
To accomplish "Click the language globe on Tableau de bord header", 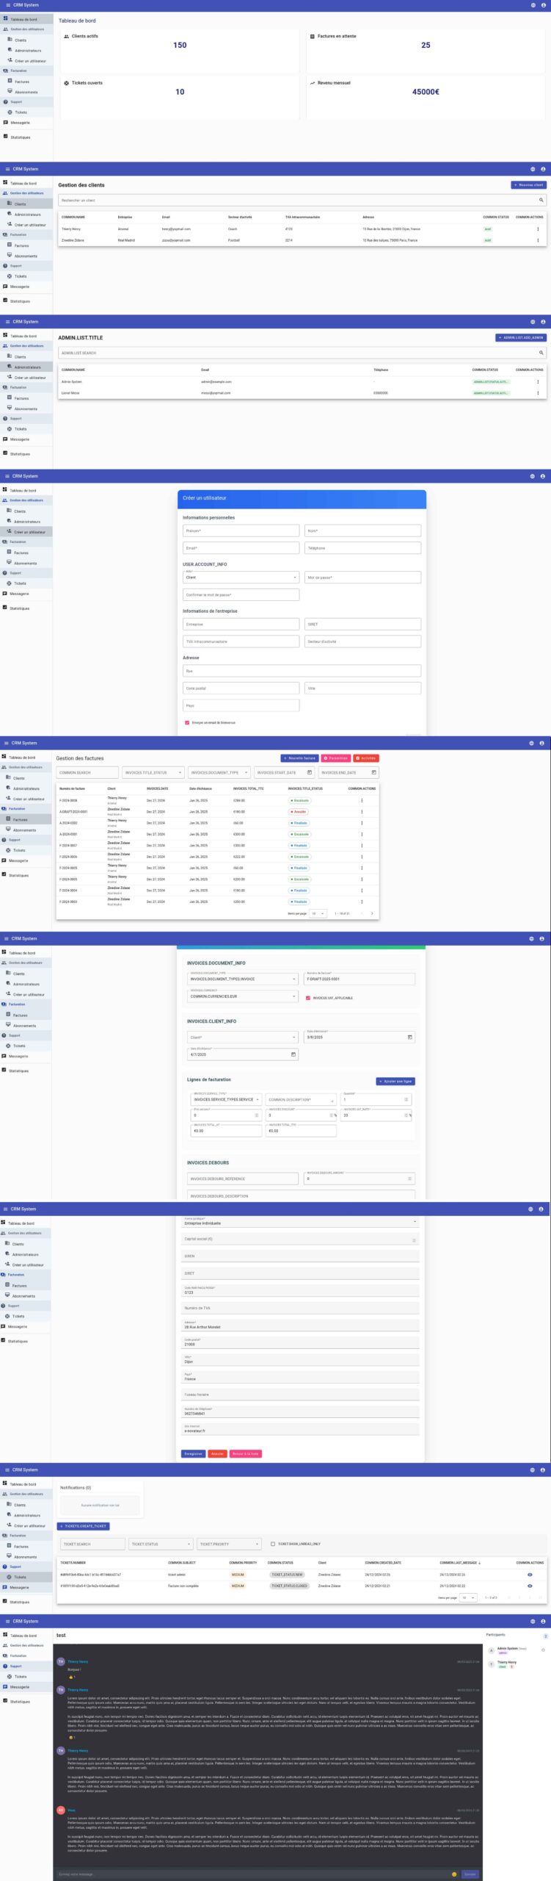I will click(x=533, y=5).
